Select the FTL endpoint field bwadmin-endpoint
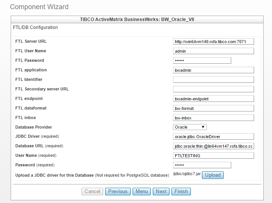This screenshot has height=203, width=272. [x=213, y=99]
